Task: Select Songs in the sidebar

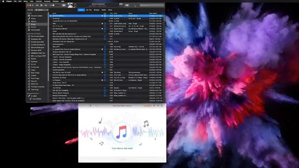Action: pos(36,24)
